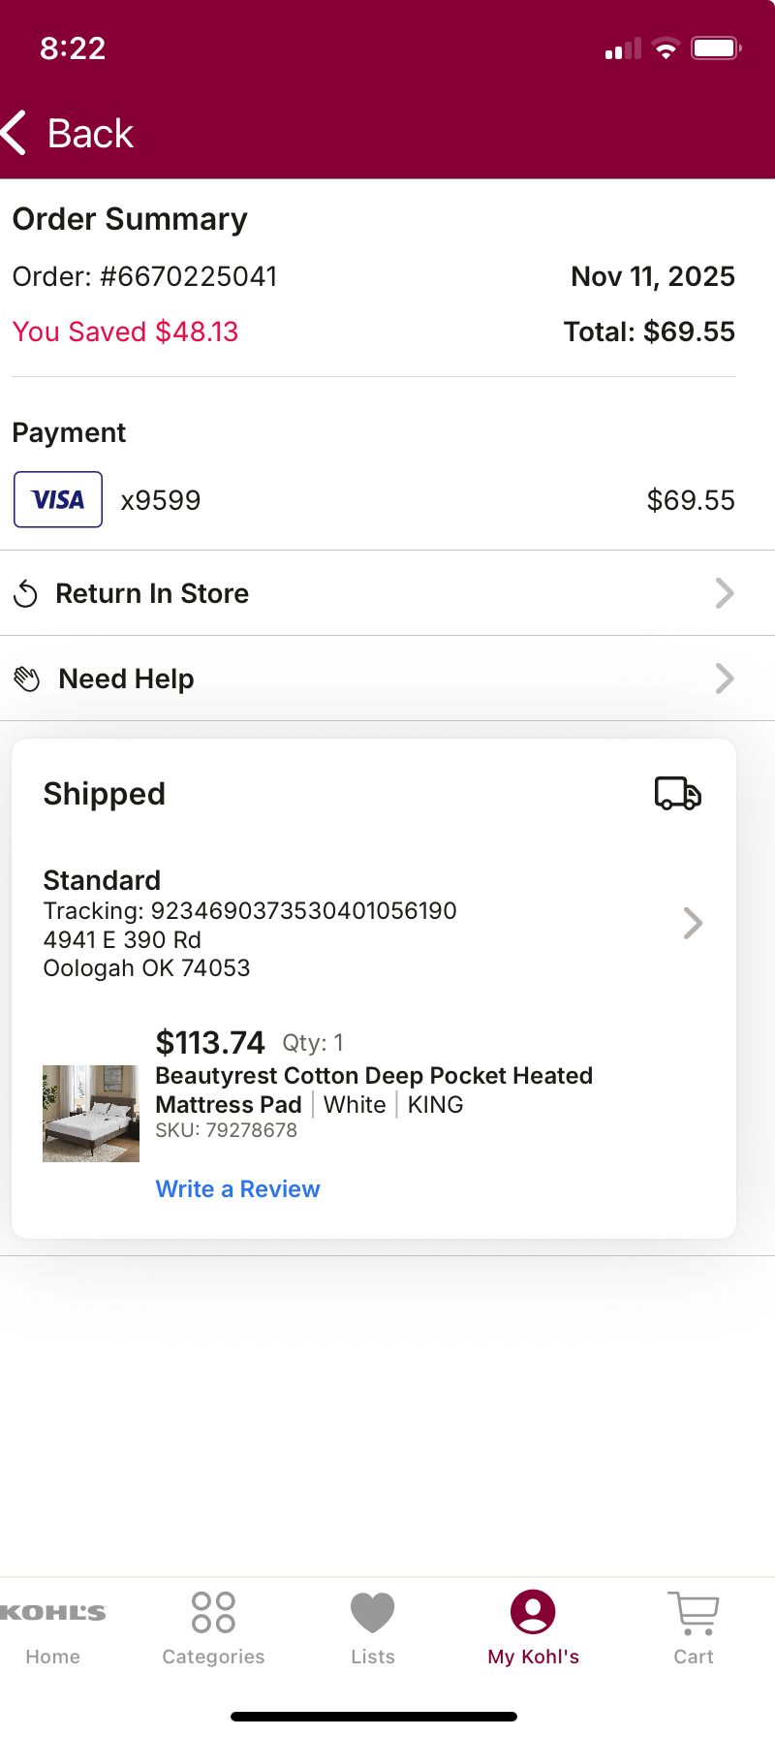Tap the Back text button
This screenshot has width=775, height=1737.
[x=90, y=134]
